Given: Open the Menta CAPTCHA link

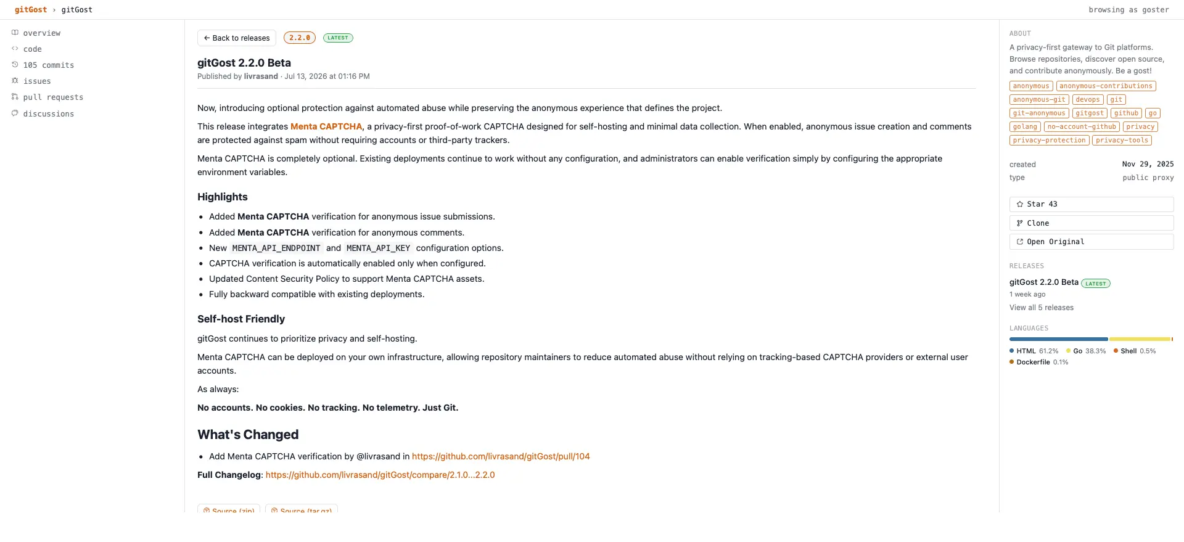Looking at the screenshot, I should click(x=326, y=126).
